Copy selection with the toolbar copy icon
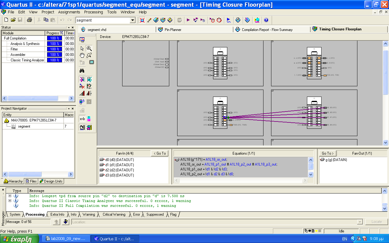Screen dimensions: 389x243 [46, 20]
